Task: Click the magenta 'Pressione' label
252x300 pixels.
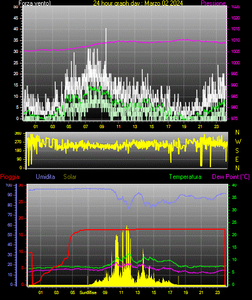Action: tap(213, 3)
